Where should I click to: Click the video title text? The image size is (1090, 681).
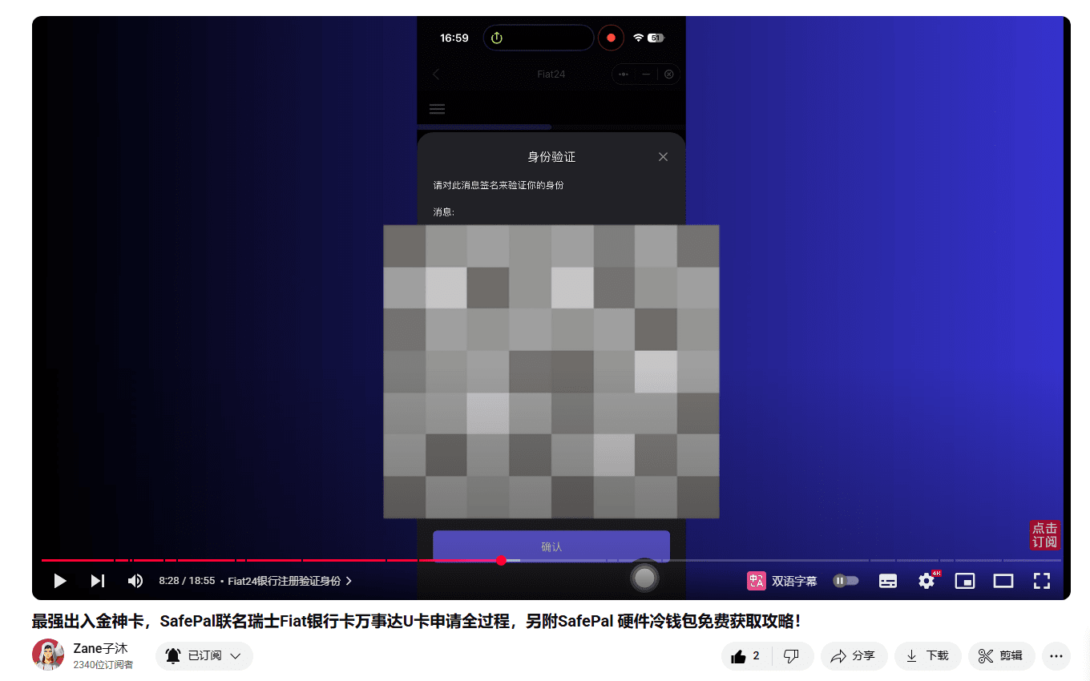[416, 622]
